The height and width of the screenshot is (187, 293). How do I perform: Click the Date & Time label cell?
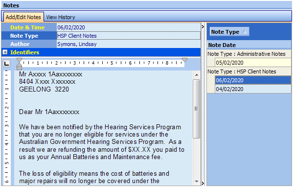click(x=29, y=27)
